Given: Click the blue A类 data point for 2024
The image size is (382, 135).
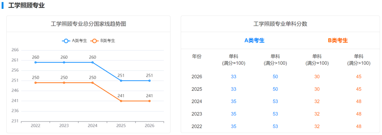Looking at the screenshot, I should click(x=93, y=62).
